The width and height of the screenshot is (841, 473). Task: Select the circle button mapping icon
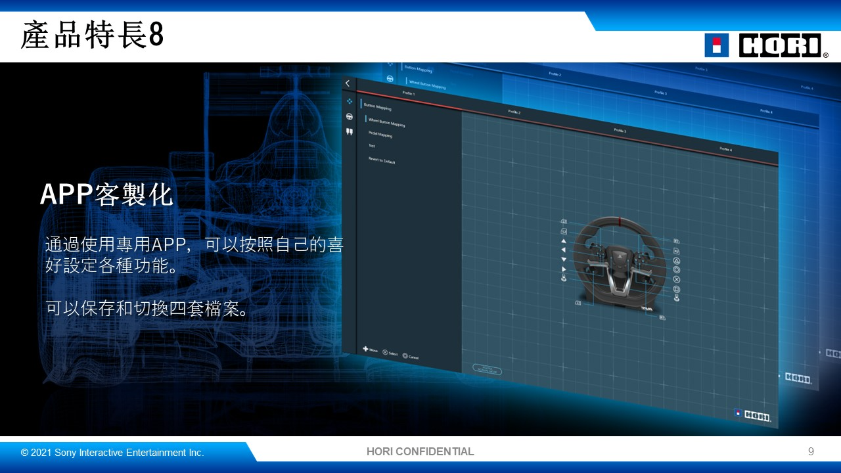(x=677, y=269)
